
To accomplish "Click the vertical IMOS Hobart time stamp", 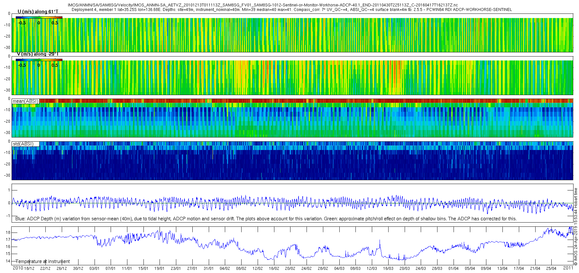I will 576,227.
